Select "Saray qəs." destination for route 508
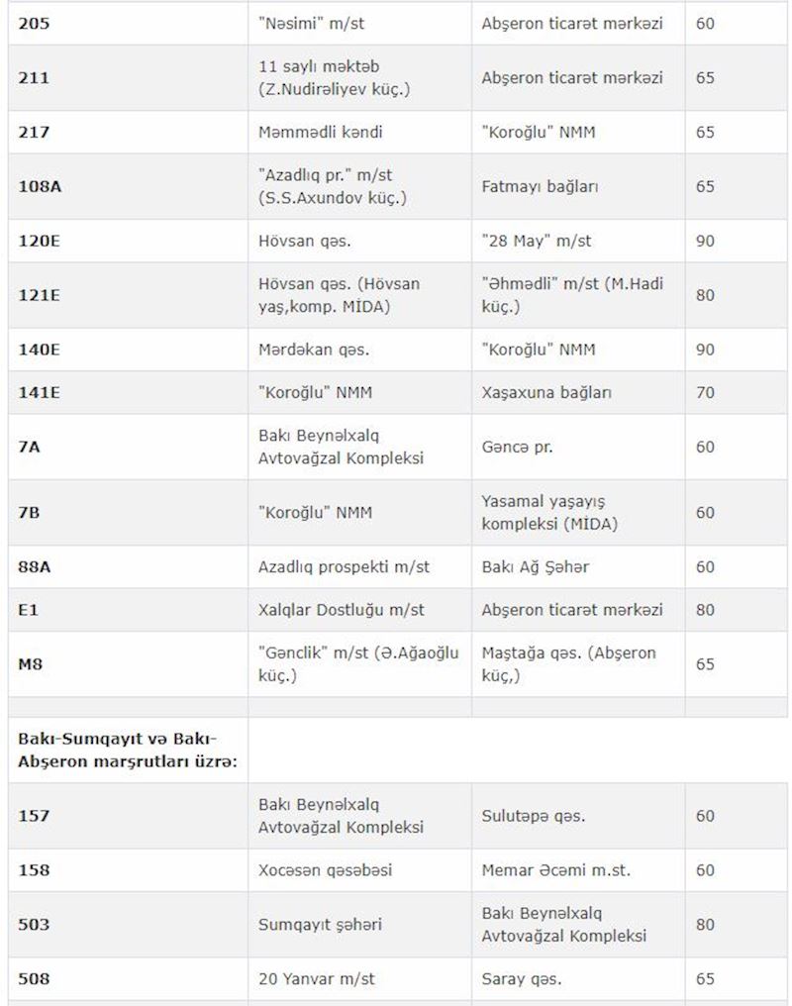The height and width of the screenshot is (1006, 792). pos(522,979)
